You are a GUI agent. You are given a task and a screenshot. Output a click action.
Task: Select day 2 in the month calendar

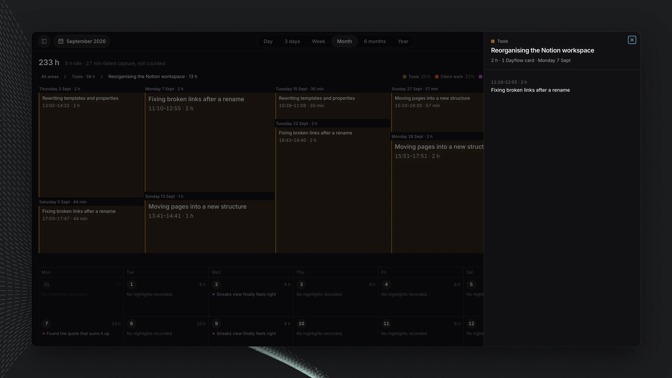click(216, 284)
